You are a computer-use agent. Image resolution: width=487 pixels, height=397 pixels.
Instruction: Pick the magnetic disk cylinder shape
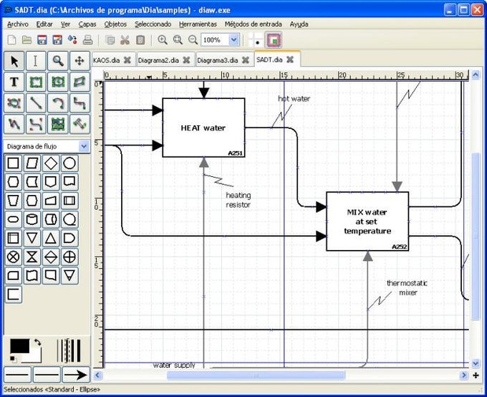coord(32,219)
